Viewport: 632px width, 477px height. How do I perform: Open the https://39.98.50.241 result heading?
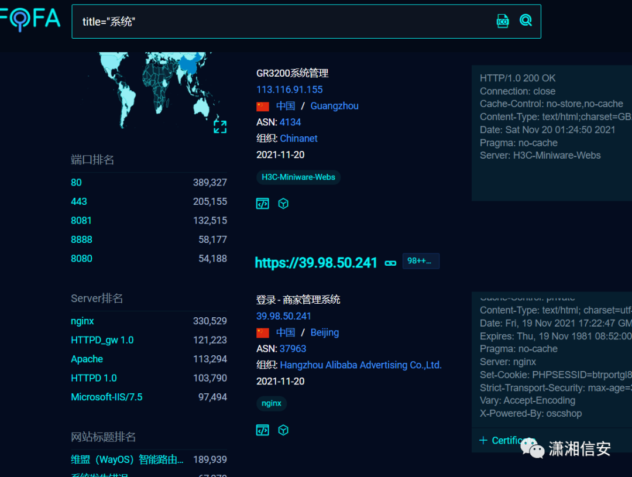click(x=316, y=263)
